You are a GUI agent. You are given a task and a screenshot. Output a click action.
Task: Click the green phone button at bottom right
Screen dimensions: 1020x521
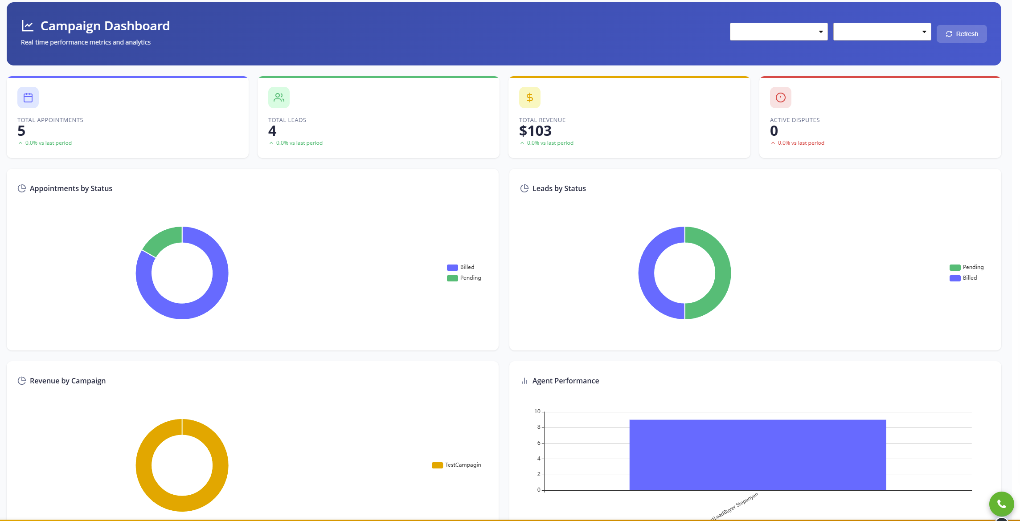click(x=1001, y=504)
